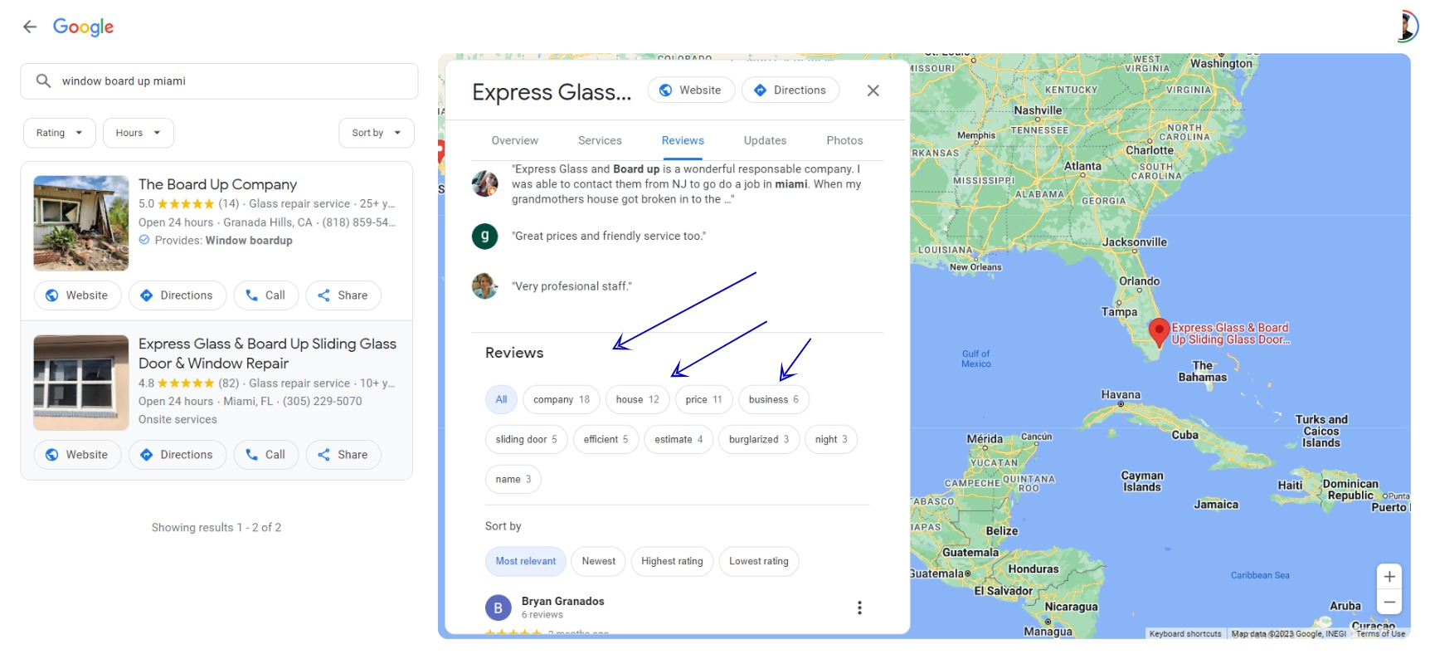The image size is (1430, 659).
Task: Open the map Terms of Use link
Action: 1381,634
